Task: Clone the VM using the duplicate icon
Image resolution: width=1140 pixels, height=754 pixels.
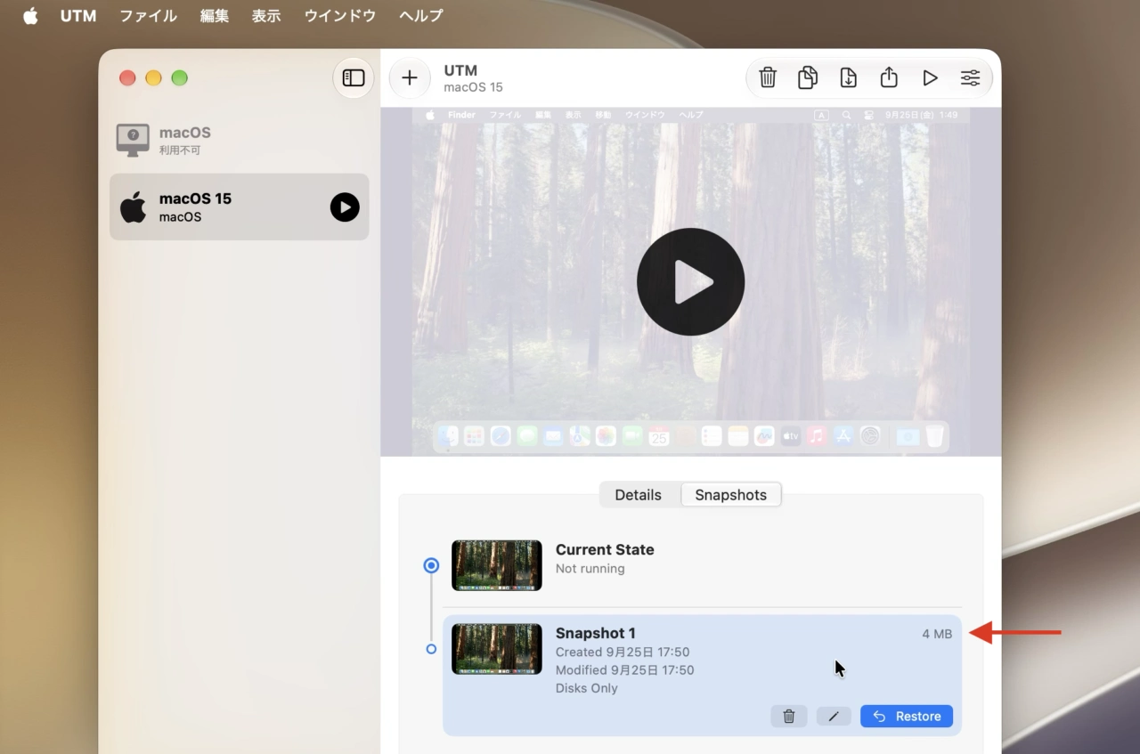Action: click(x=808, y=78)
